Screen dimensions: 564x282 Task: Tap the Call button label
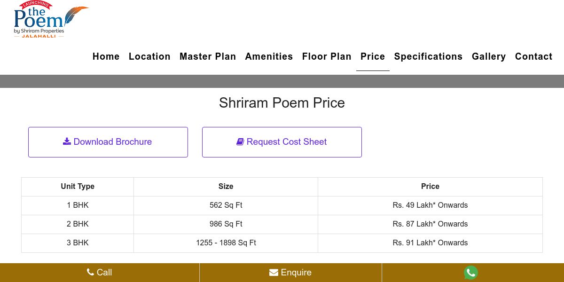(104, 273)
